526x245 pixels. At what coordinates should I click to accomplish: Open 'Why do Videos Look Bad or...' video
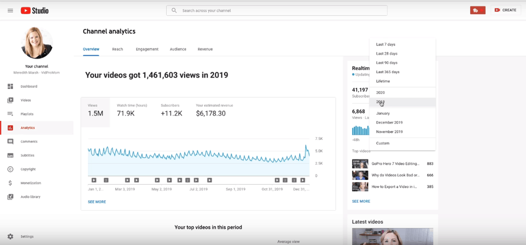[x=396, y=175]
